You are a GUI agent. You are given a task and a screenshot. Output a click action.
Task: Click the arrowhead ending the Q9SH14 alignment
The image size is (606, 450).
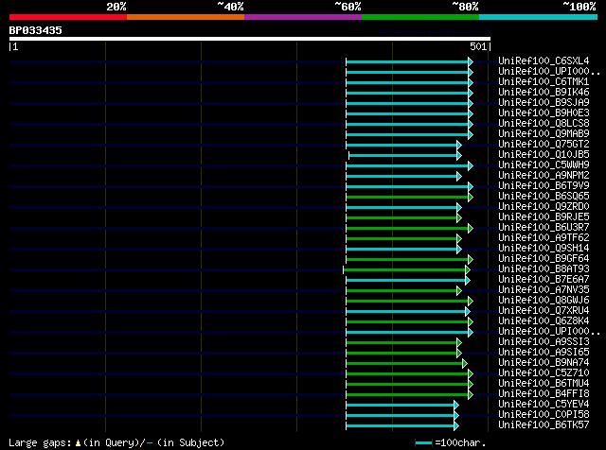pos(459,249)
